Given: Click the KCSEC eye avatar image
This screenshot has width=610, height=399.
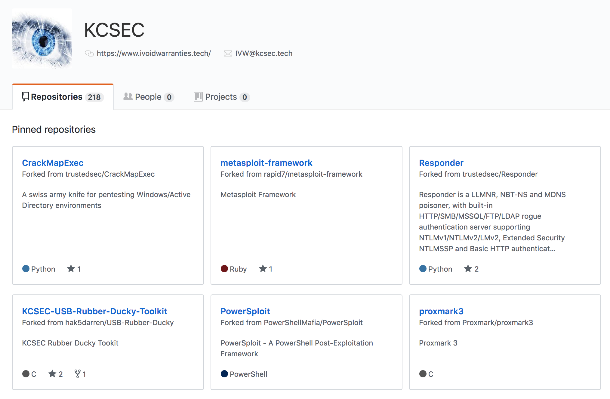Looking at the screenshot, I should point(42,38).
